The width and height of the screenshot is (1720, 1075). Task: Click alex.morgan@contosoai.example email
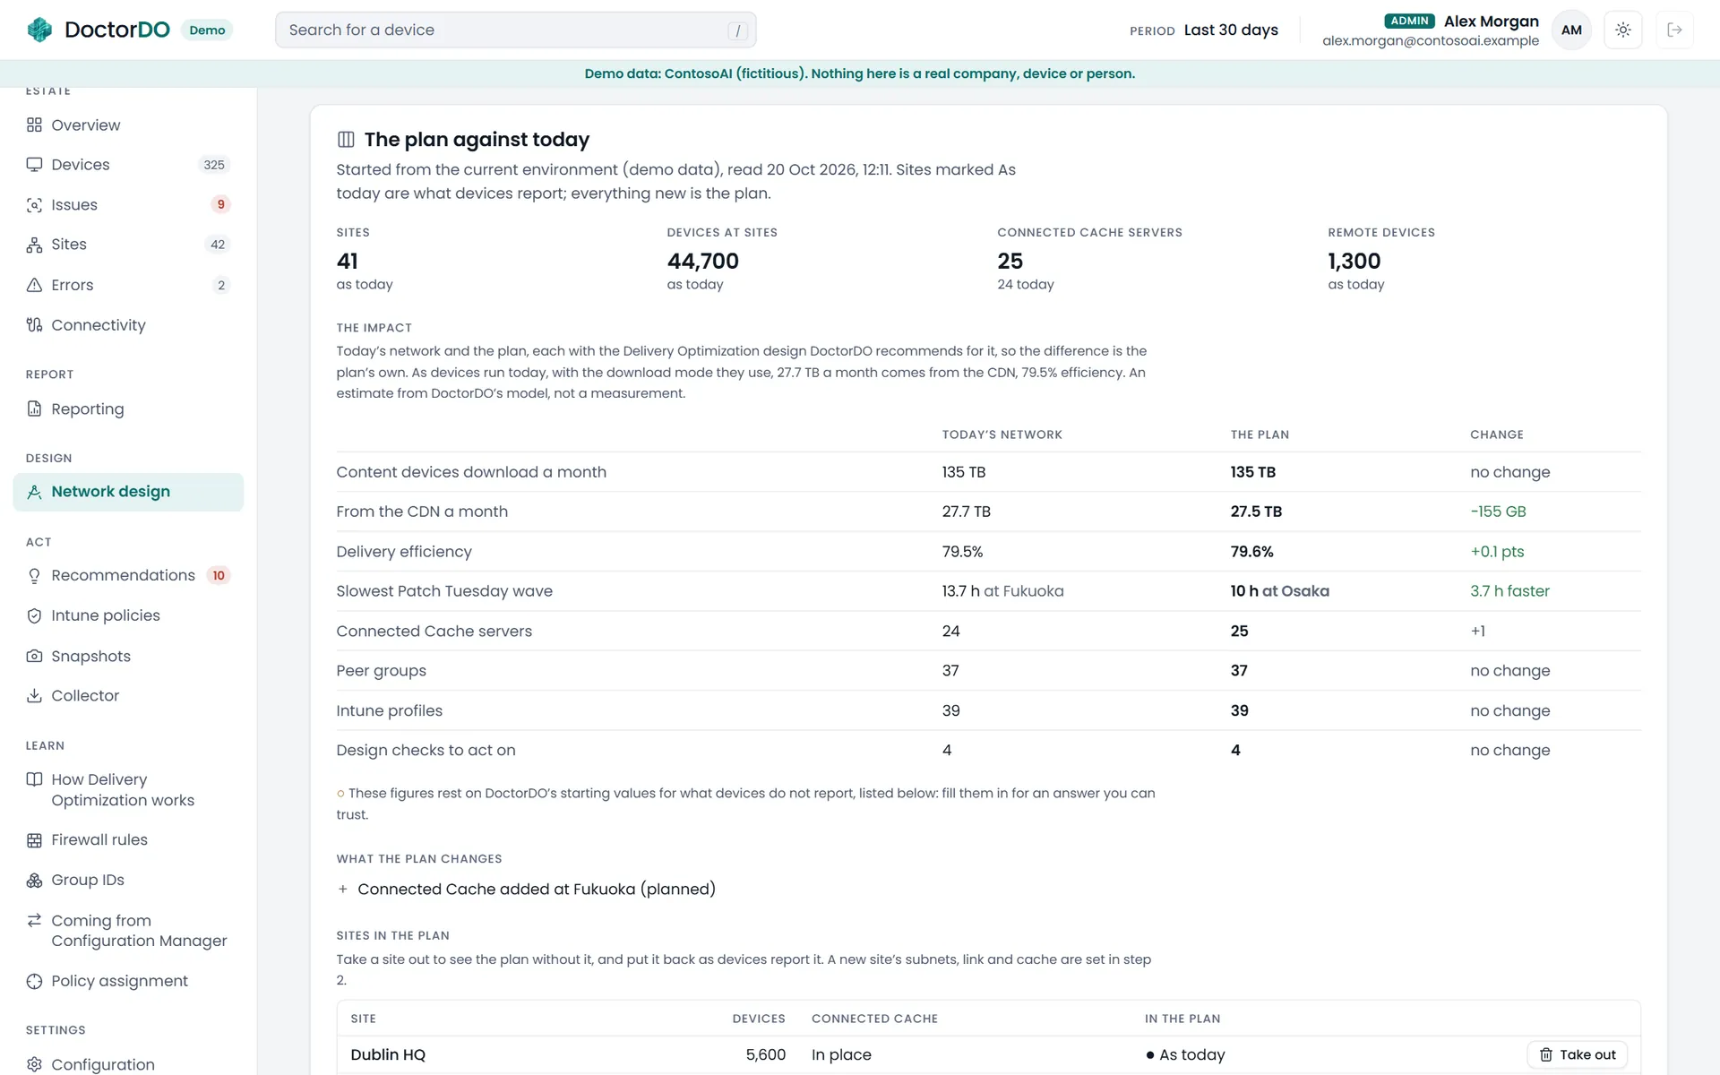pyautogui.click(x=1430, y=40)
